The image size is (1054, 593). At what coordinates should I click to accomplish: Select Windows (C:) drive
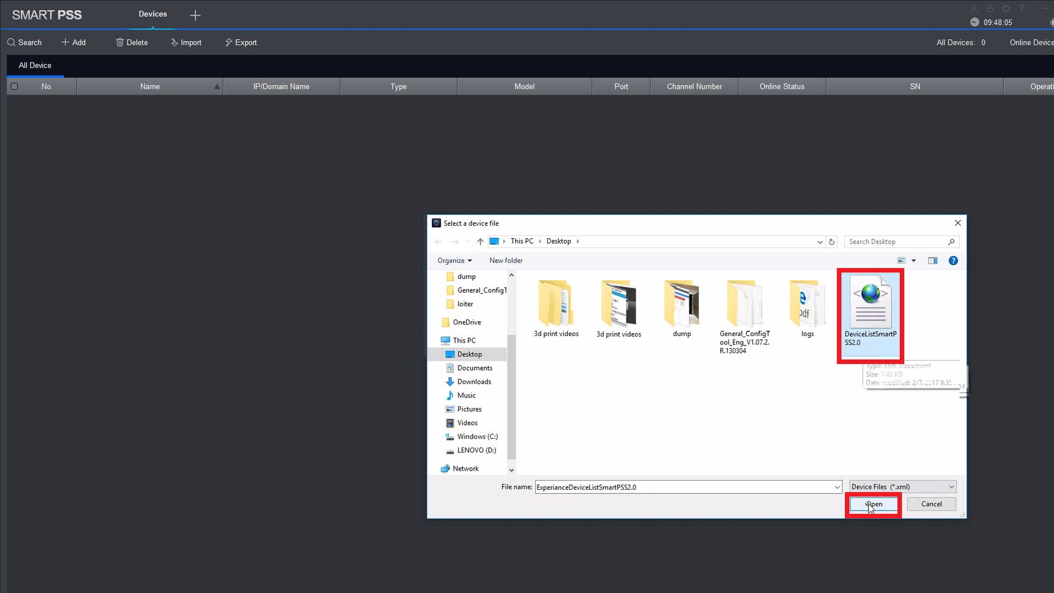click(477, 437)
